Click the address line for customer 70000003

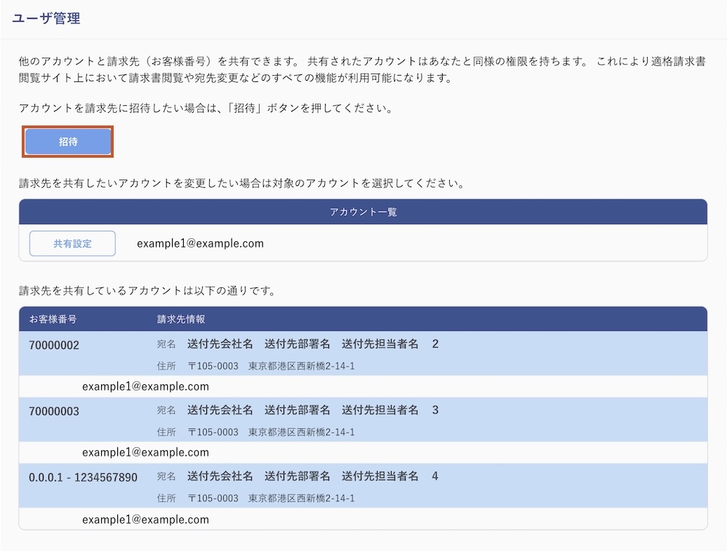(271, 432)
